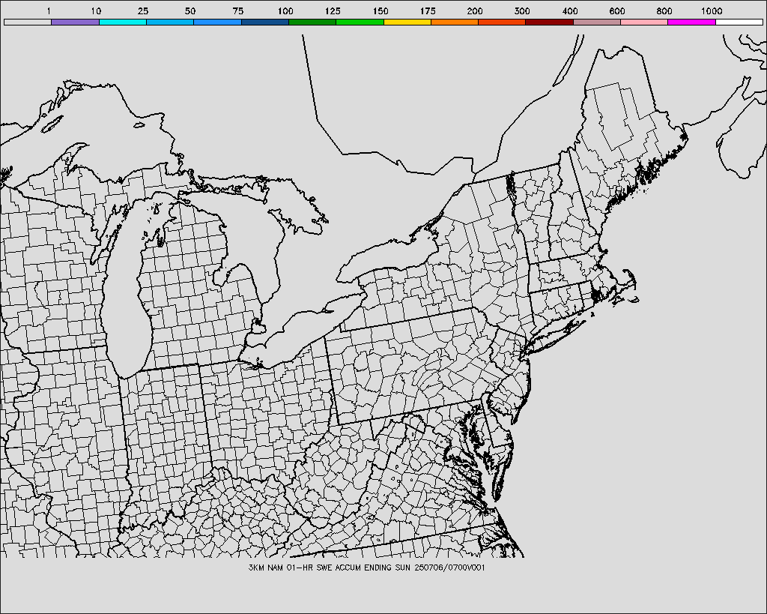The image size is (767, 614).
Task: Click the magenta segment between 800 and 1000
Action: [691, 22]
